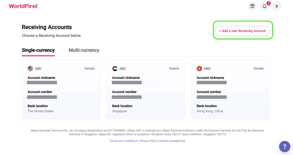
Task: Open Details for the USD account
Action: 90,68
